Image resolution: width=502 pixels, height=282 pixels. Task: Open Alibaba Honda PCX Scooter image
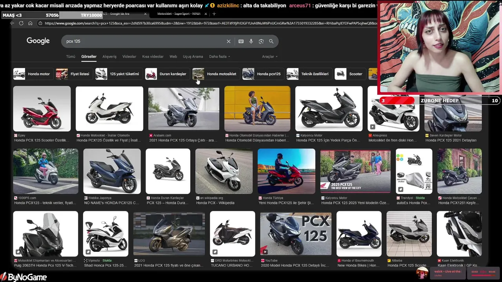coord(409,234)
